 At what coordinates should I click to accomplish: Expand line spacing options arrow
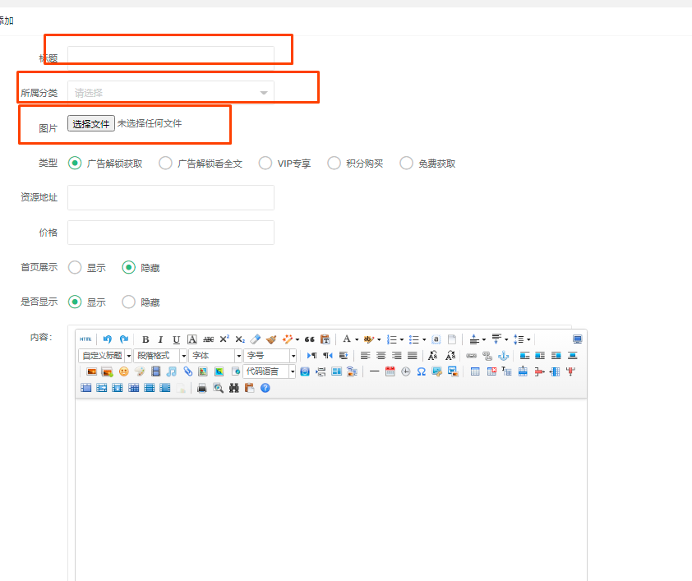(x=528, y=339)
